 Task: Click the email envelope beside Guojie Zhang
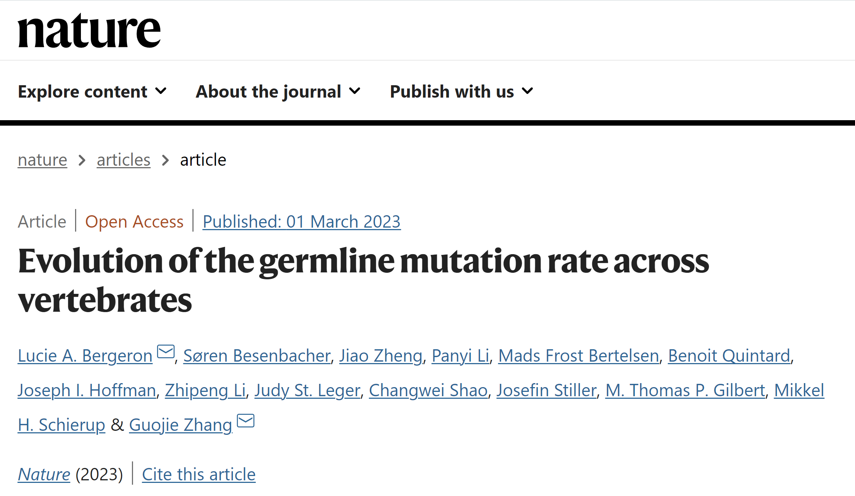point(246,421)
